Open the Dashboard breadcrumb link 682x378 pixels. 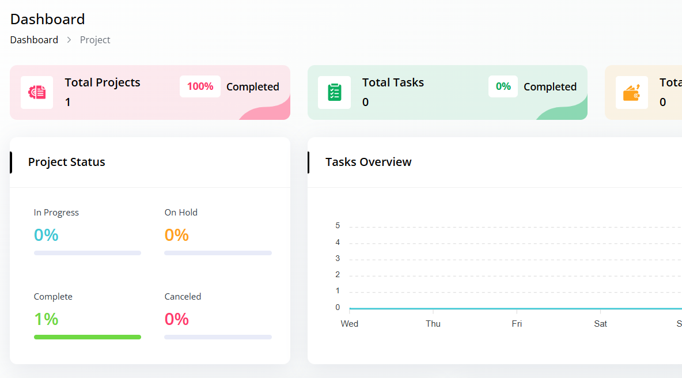pyautogui.click(x=34, y=40)
